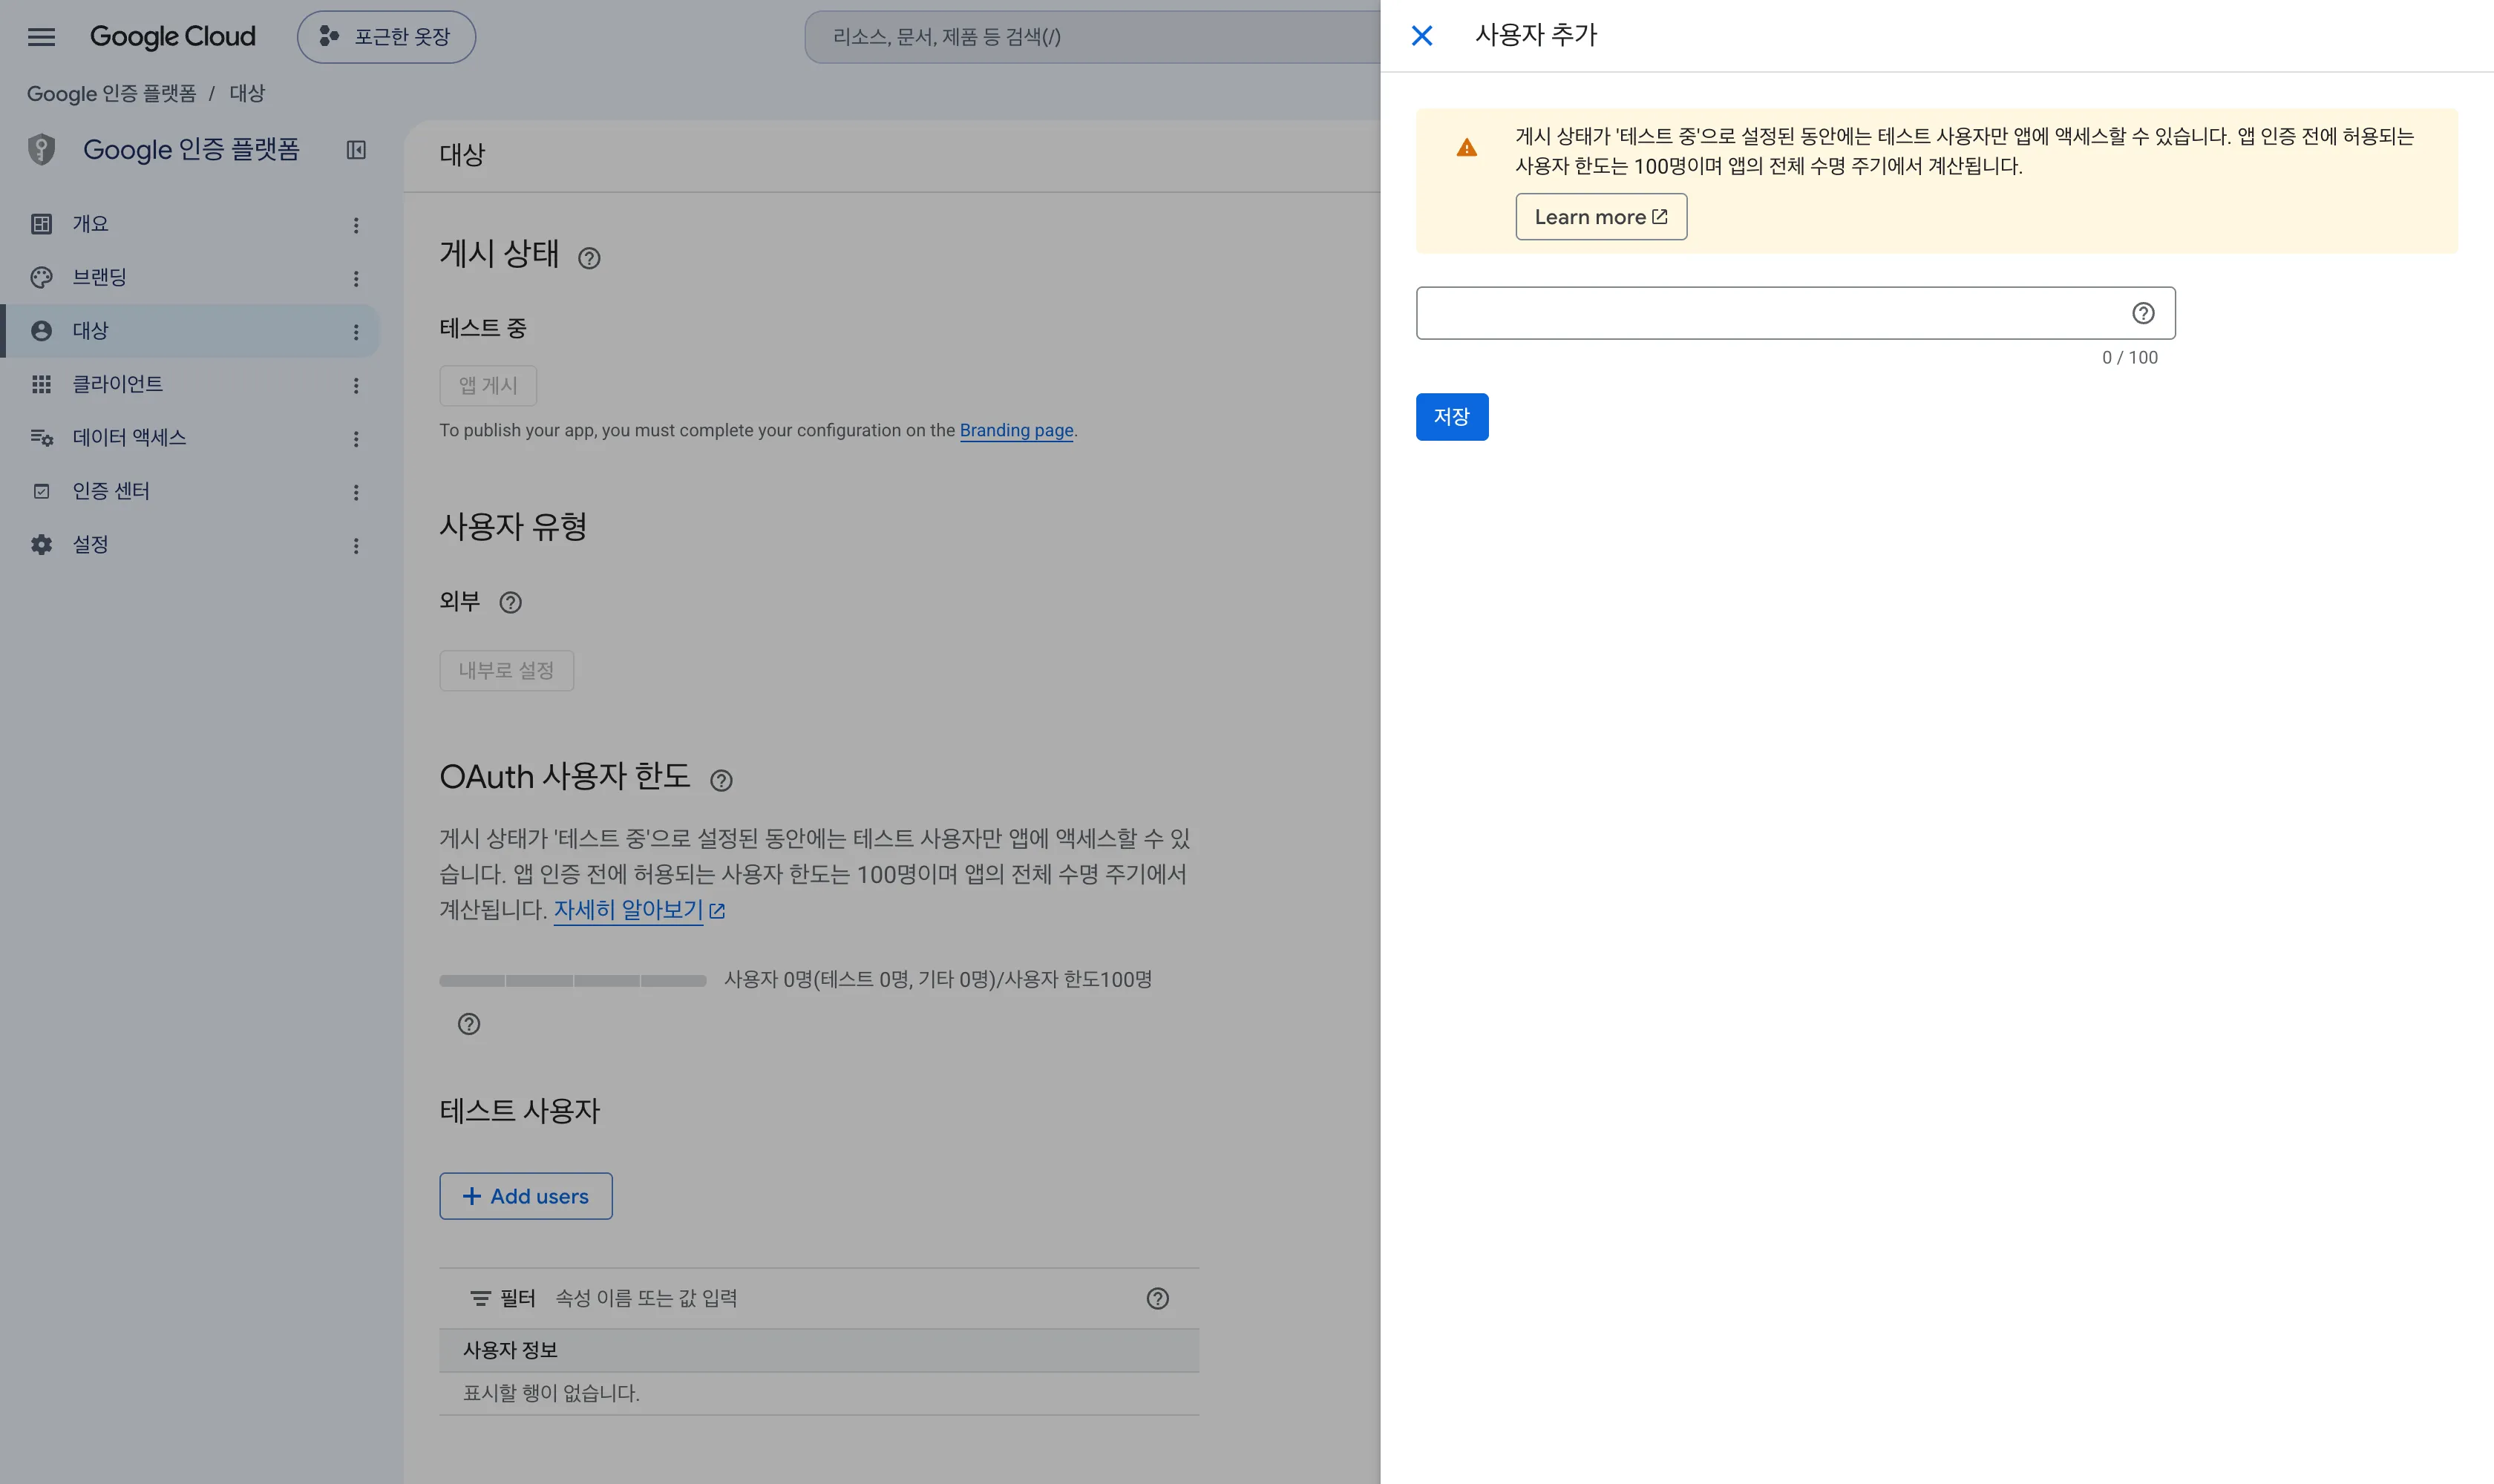Follow the Branding page link
The height and width of the screenshot is (1484, 2494).
tap(1016, 430)
